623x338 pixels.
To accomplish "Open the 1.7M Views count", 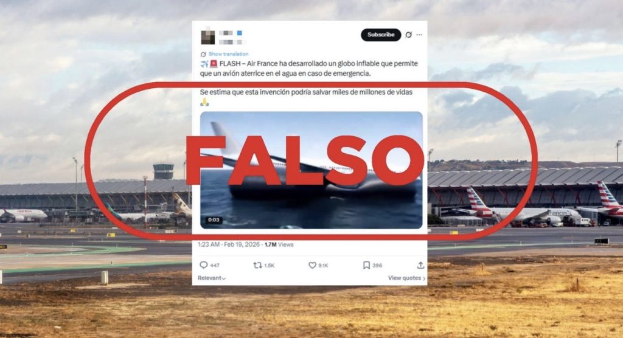I will tap(279, 244).
